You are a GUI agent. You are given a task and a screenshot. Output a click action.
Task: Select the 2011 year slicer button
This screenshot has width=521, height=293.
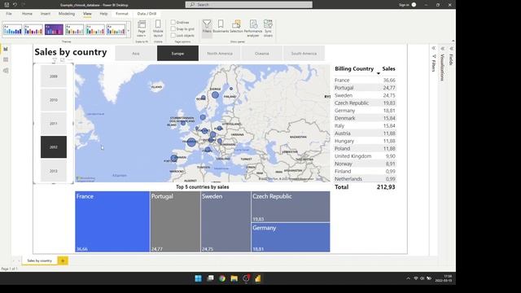coord(54,123)
